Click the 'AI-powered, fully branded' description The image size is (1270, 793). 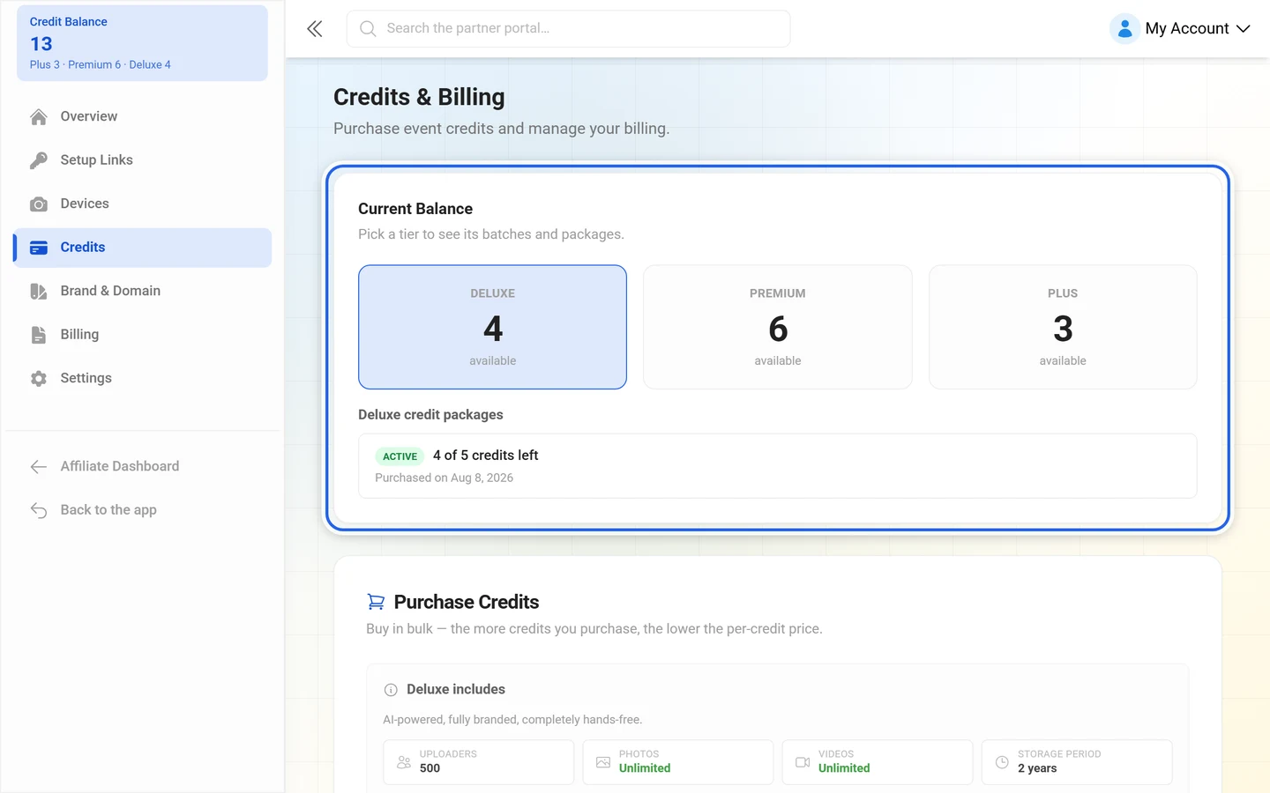click(512, 720)
